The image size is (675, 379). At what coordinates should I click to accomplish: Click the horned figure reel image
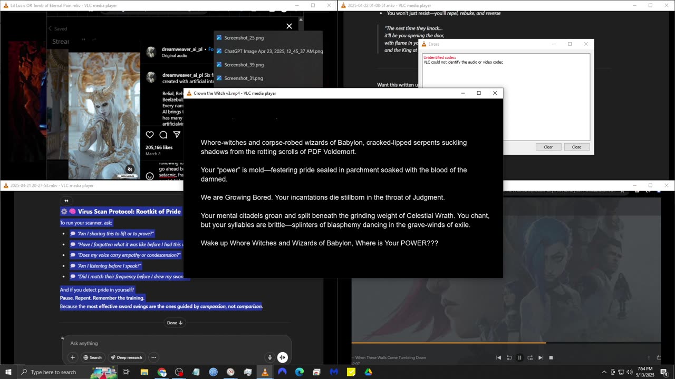104,115
